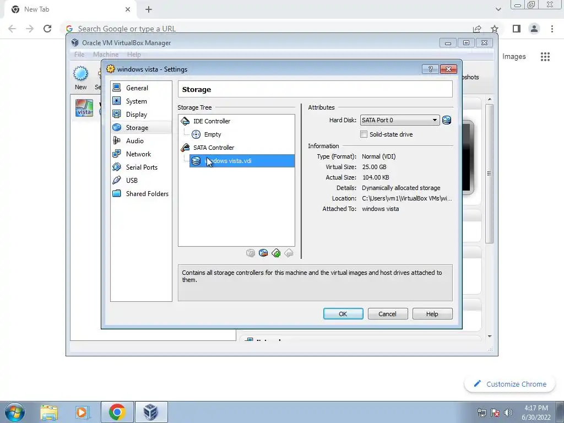Open the tab search chevron

(x=498, y=9)
